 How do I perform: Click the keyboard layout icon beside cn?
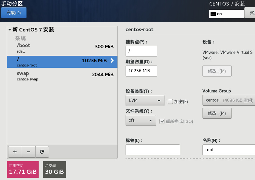pos(213,14)
